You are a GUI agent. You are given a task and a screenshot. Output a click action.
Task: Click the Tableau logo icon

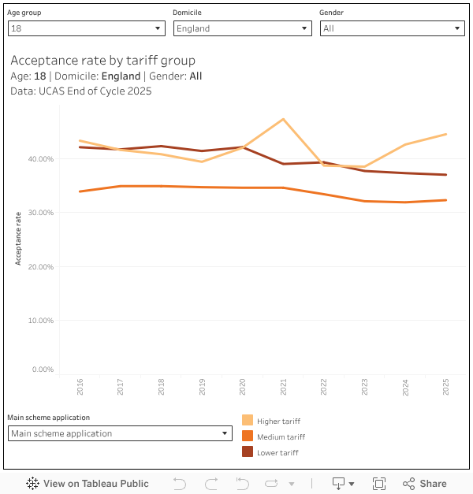click(x=33, y=484)
